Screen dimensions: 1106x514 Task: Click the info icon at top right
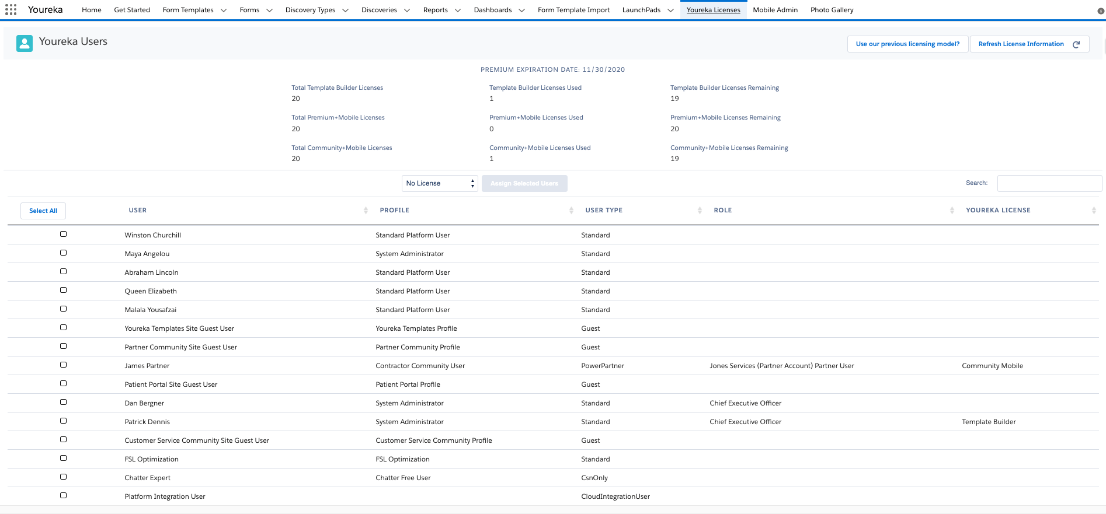[1101, 11]
